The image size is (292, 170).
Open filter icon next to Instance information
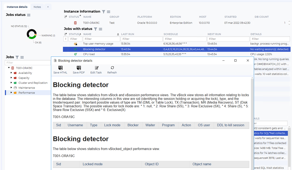click(x=104, y=12)
